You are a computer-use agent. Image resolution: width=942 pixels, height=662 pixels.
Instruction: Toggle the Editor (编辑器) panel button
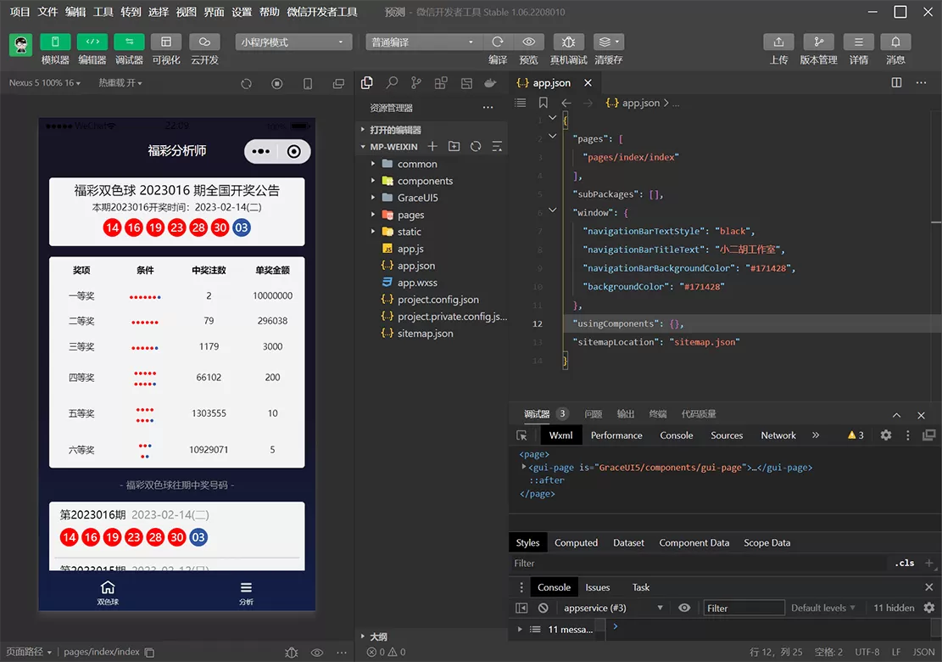coord(92,42)
